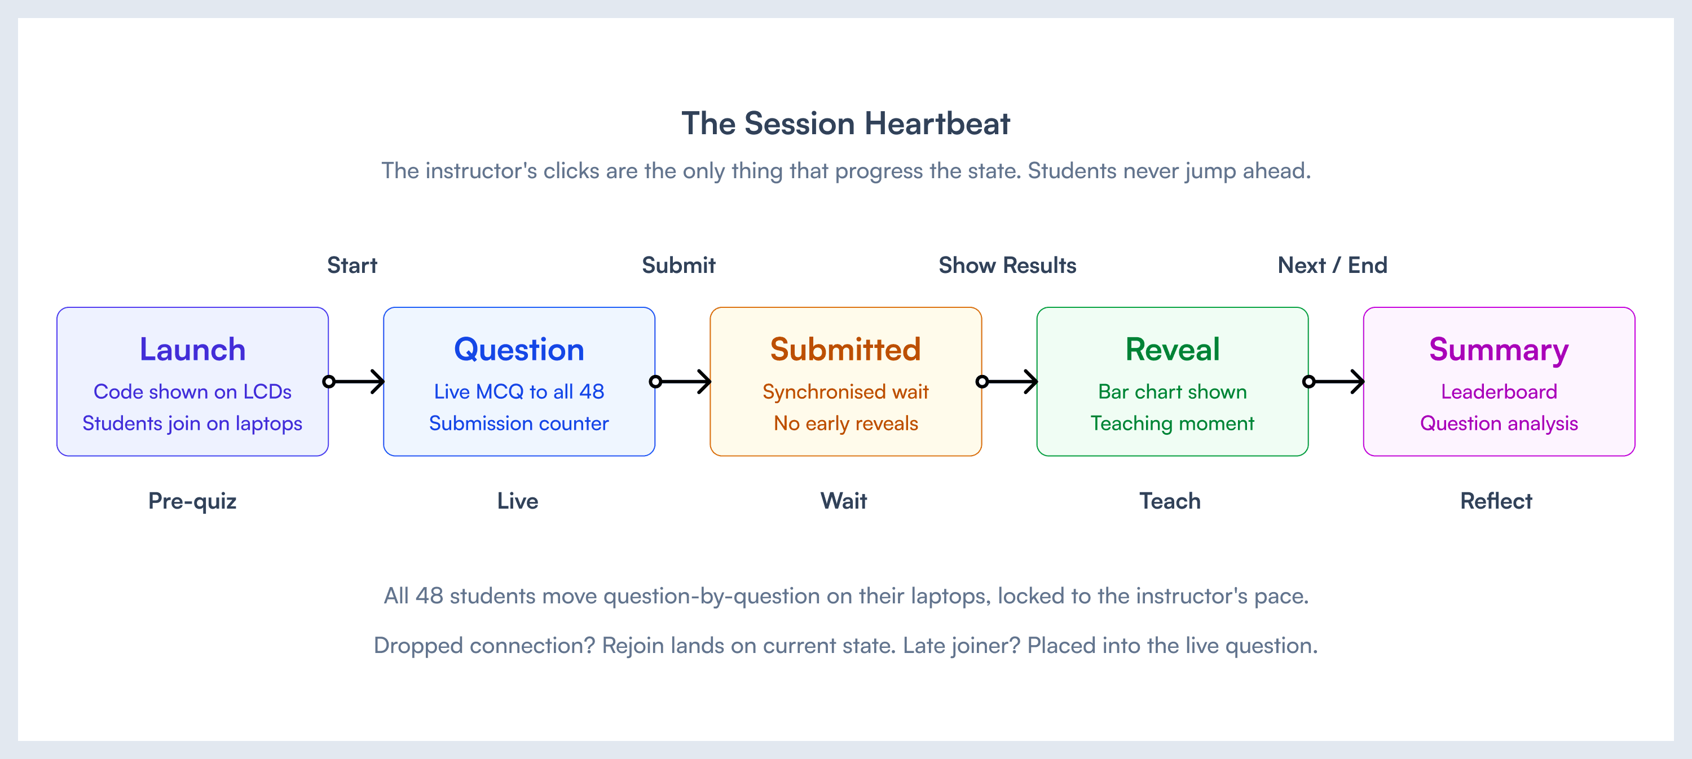Click the Show Results label
The height and width of the screenshot is (759, 1692).
[x=1007, y=265]
